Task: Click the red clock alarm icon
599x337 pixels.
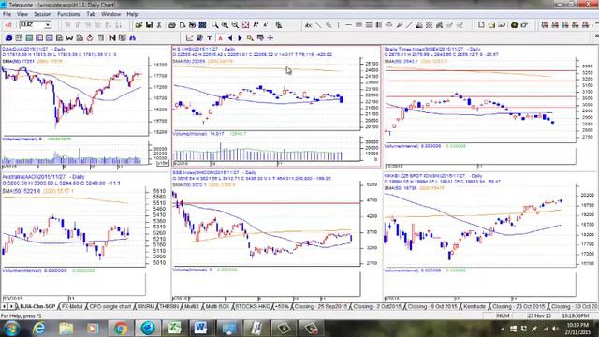Action: click(90, 37)
